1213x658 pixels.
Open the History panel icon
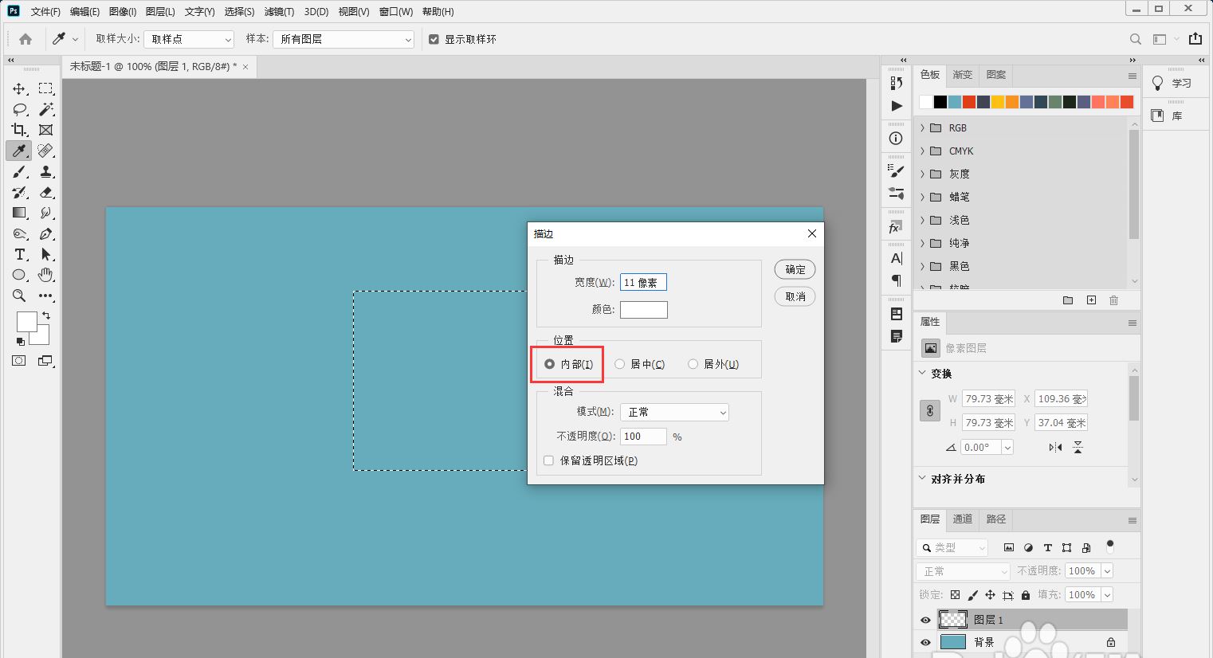[x=897, y=83]
